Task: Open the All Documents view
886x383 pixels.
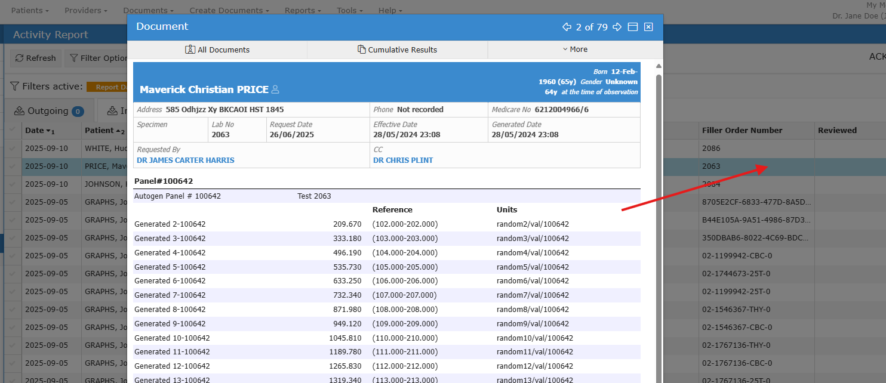Action: [x=217, y=50]
